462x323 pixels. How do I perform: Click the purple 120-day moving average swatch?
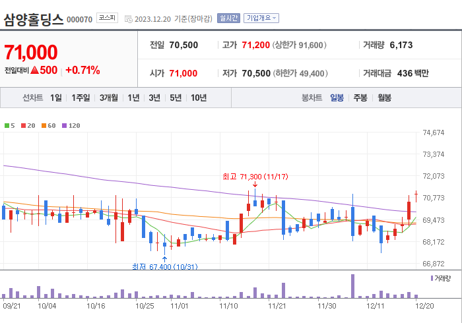pyautogui.click(x=64, y=126)
